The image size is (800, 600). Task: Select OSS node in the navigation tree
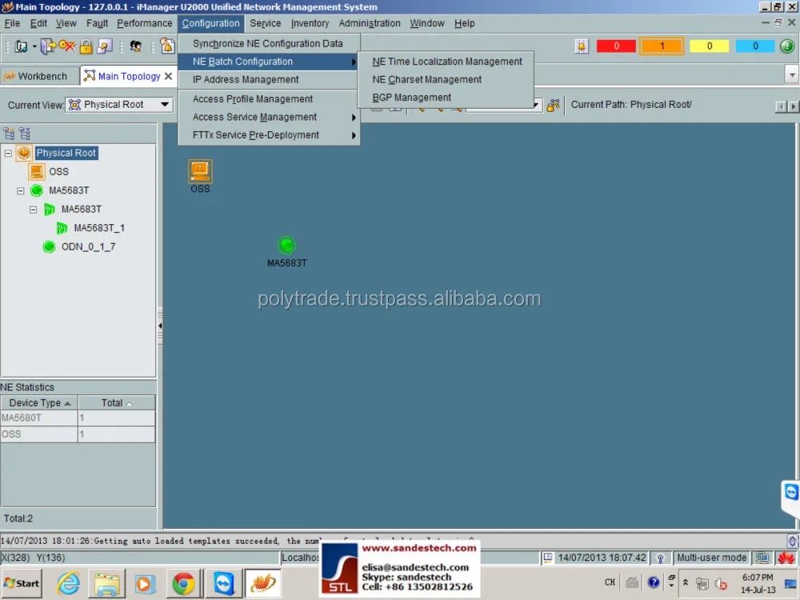point(58,172)
